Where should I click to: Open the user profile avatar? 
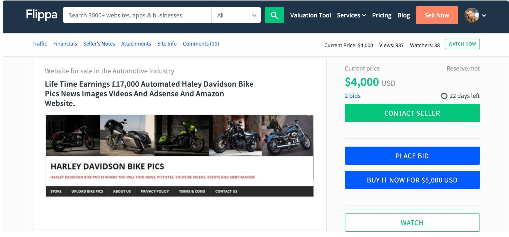pos(472,15)
